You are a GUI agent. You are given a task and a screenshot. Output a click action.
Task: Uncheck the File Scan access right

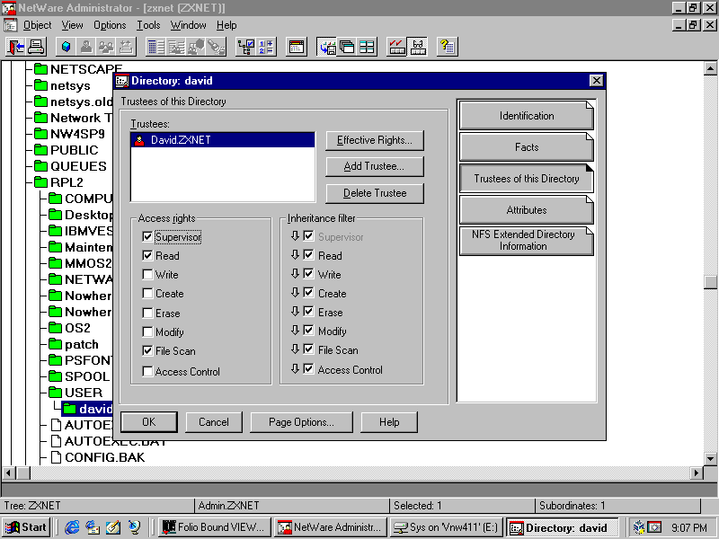pos(147,351)
